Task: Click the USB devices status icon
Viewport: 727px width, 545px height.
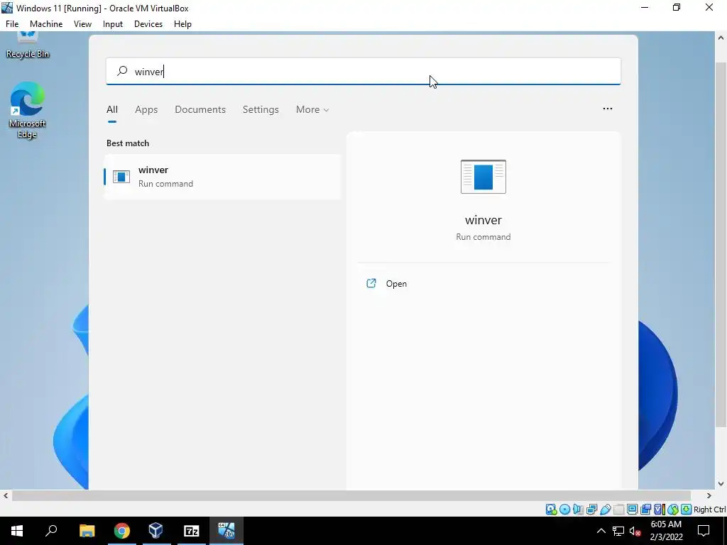Action: pyautogui.click(x=605, y=510)
